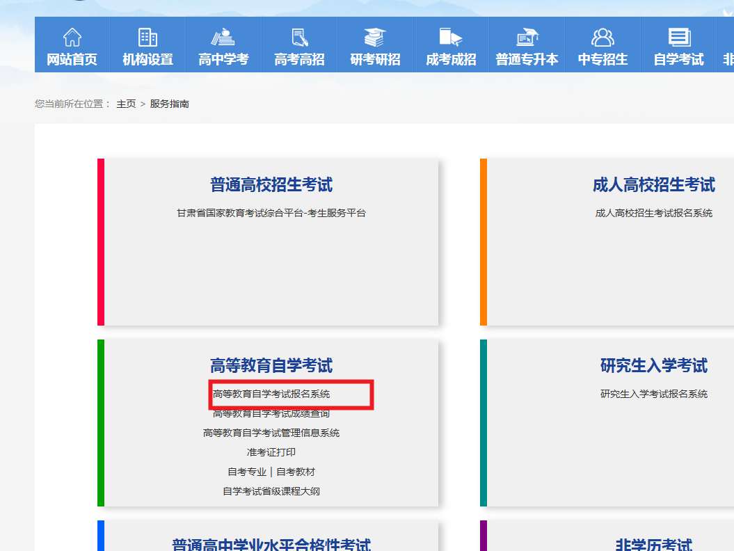Click the books icon for 高中学考
The image size is (734, 551).
(x=223, y=37)
